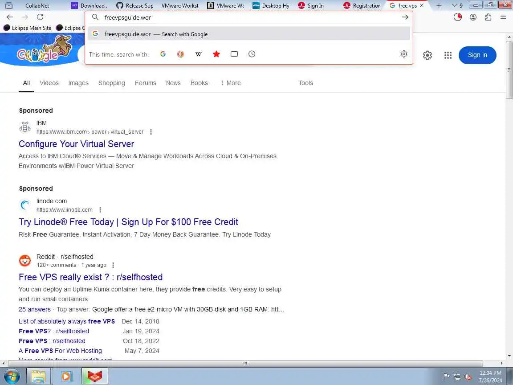Switch to the CollabNet tab

click(37, 5)
